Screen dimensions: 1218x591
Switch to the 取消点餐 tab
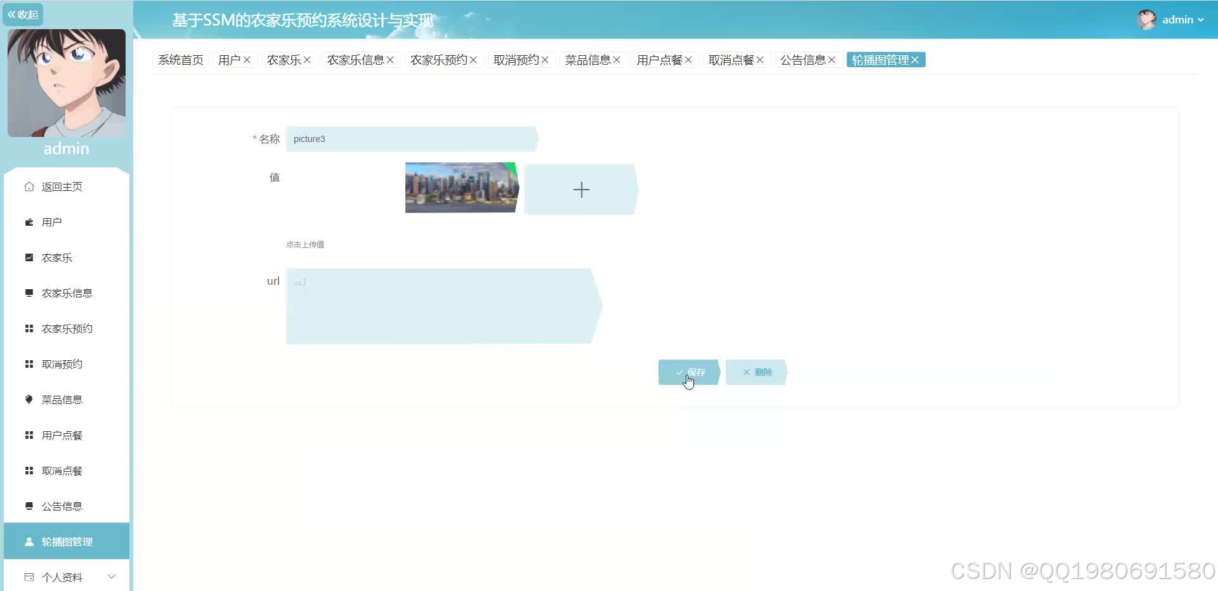pos(731,60)
